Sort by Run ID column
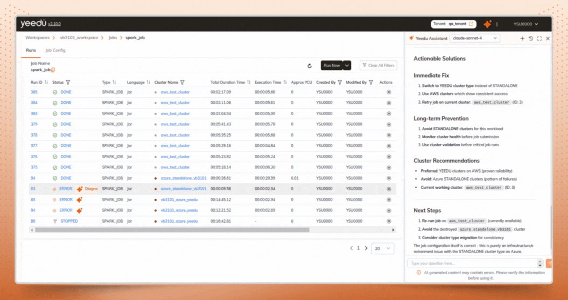The image size is (568, 300). pyautogui.click(x=46, y=82)
